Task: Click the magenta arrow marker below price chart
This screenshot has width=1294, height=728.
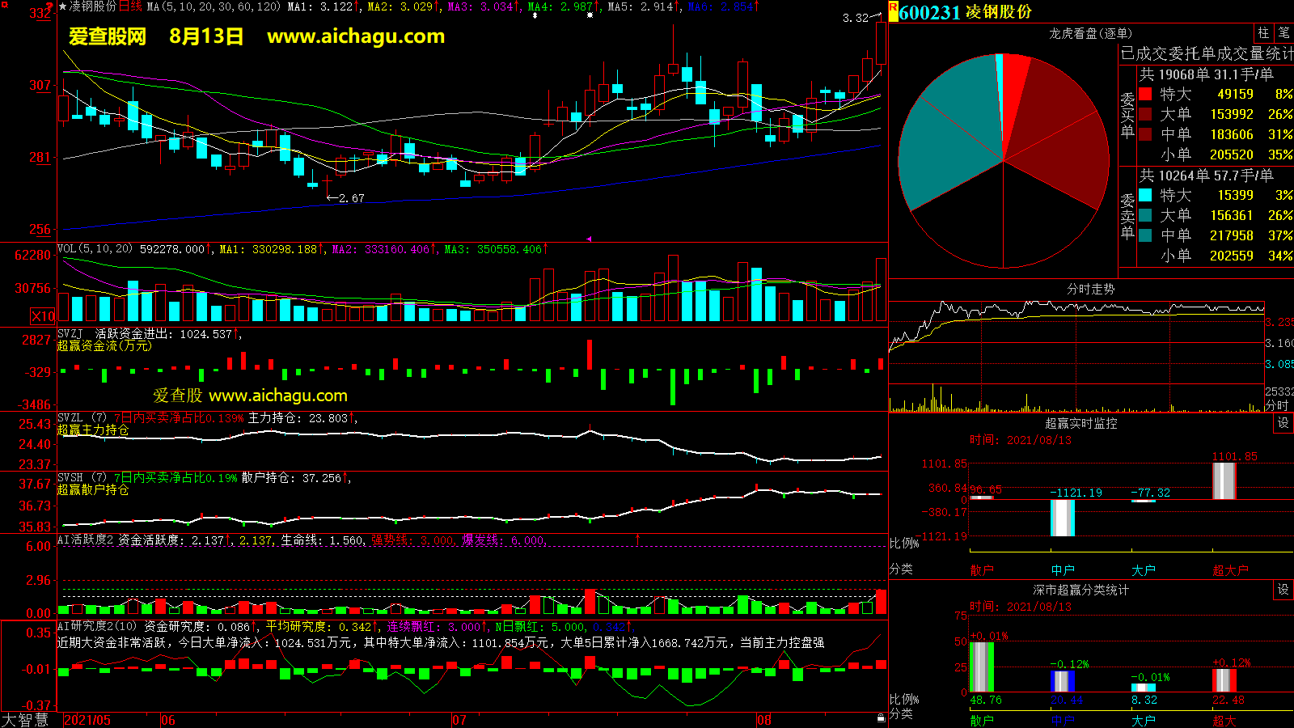Action: coord(589,239)
